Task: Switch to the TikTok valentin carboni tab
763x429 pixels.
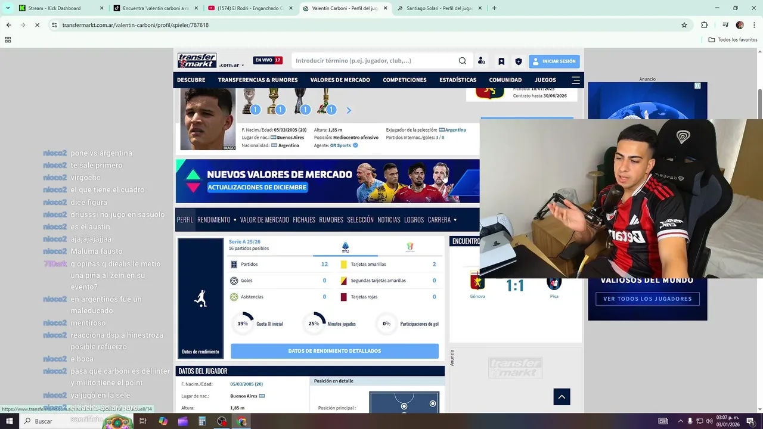Action: click(x=155, y=8)
